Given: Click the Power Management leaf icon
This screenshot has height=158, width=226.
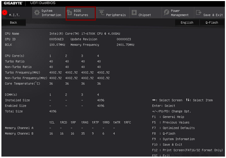Looking at the screenshot, I should tap(166, 12).
